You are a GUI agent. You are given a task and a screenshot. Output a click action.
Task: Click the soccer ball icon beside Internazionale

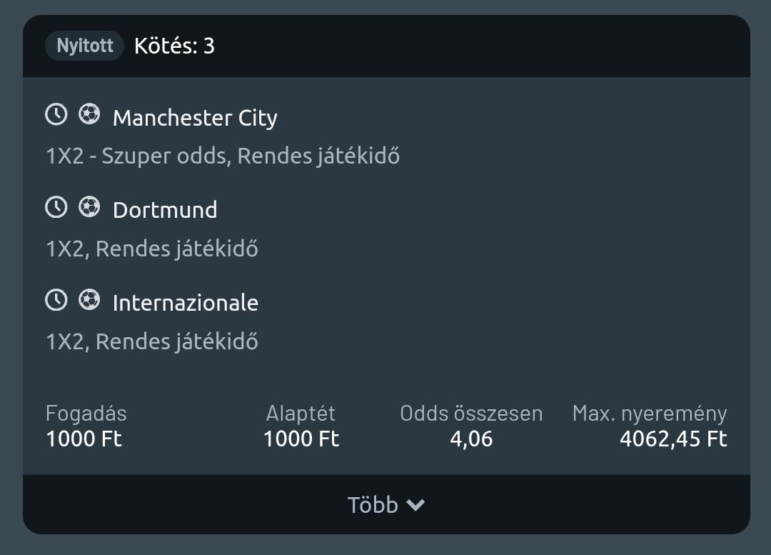click(89, 300)
